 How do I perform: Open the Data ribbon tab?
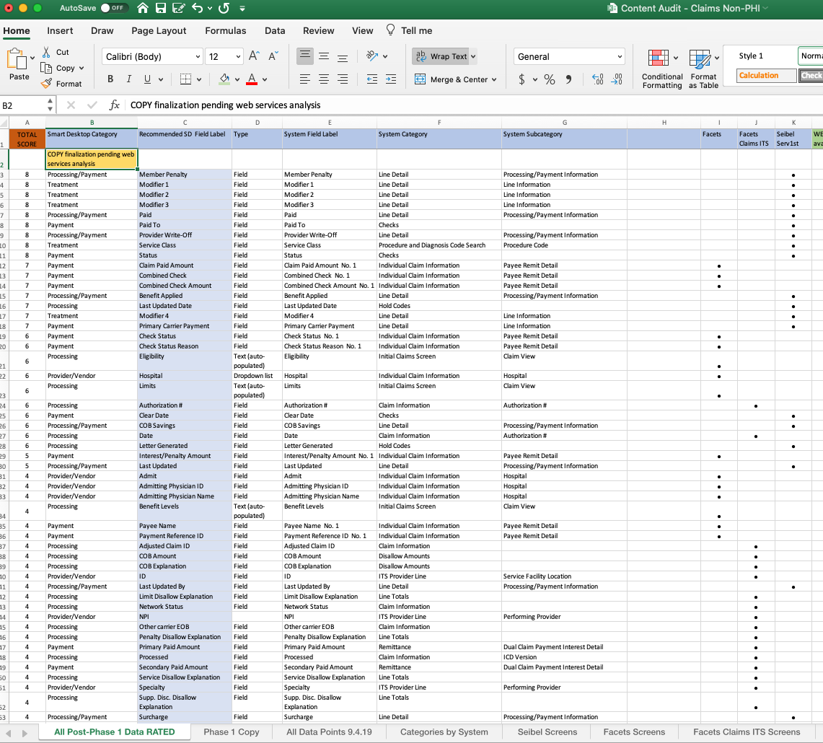[x=275, y=30]
